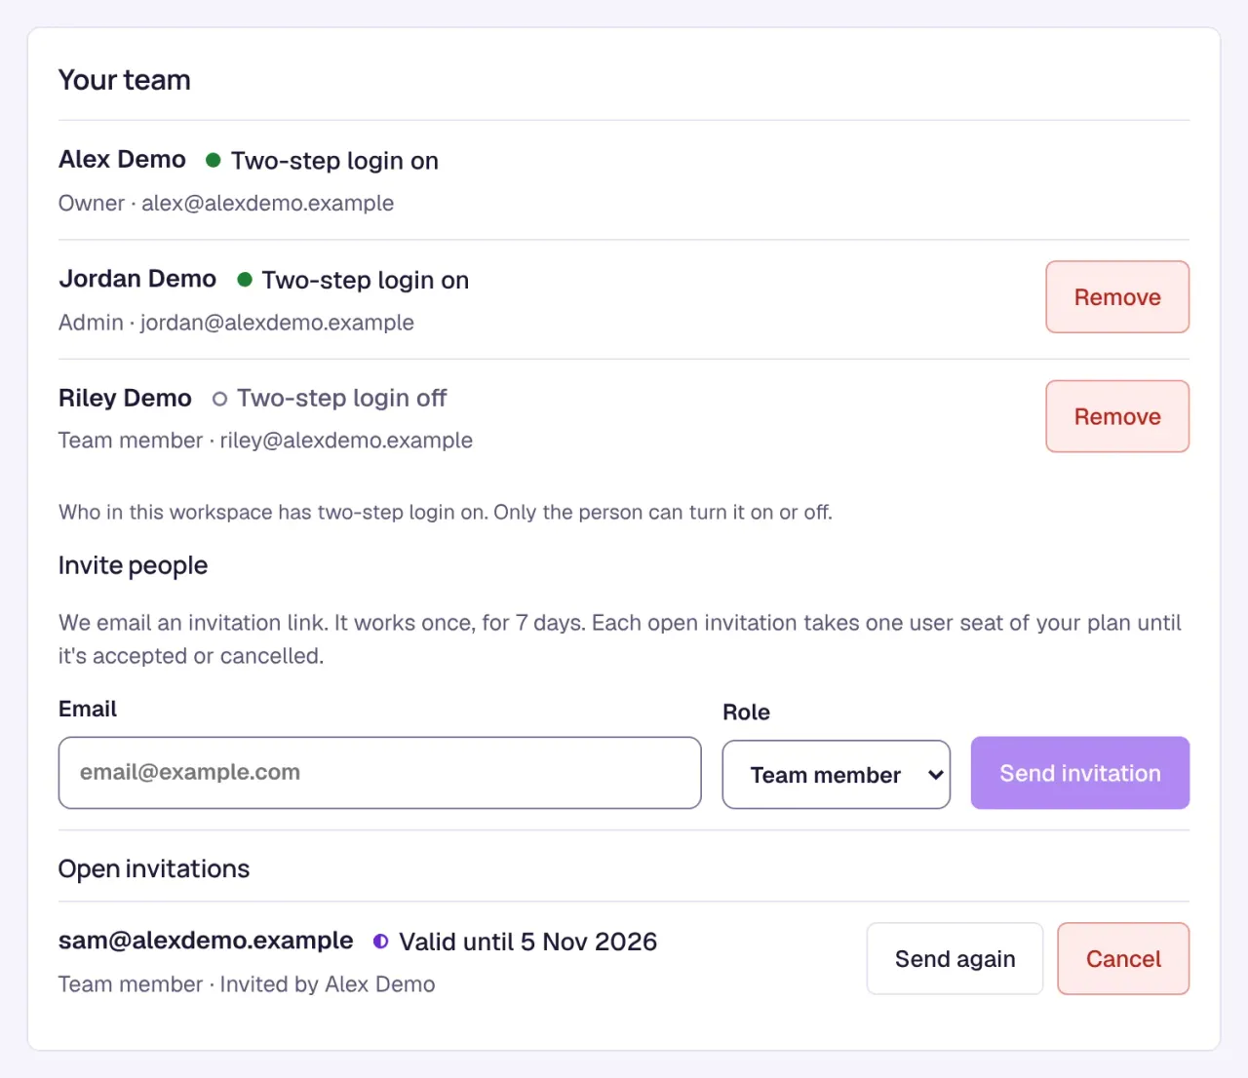Click the note about who has two-step login
Image resolution: width=1248 pixels, height=1078 pixels.
(x=446, y=513)
